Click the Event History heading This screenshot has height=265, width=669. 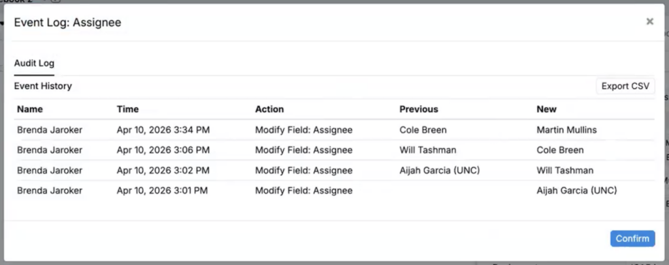click(43, 86)
